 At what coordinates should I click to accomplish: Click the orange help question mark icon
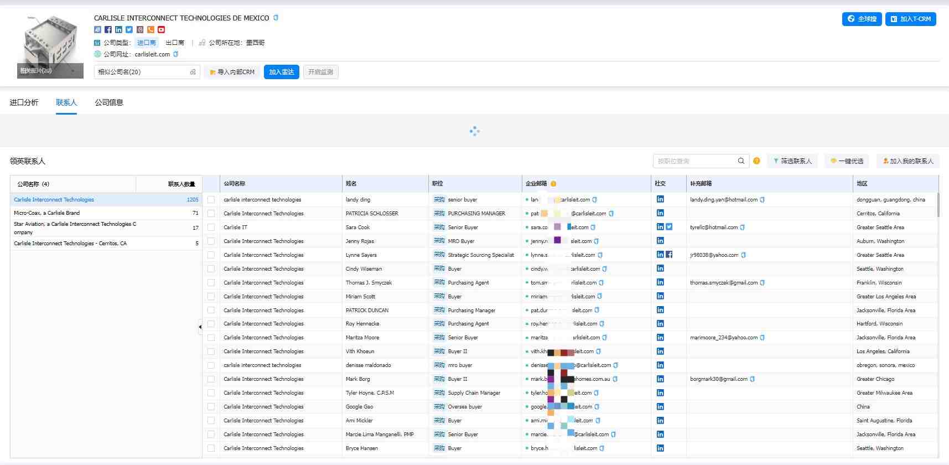click(x=756, y=161)
